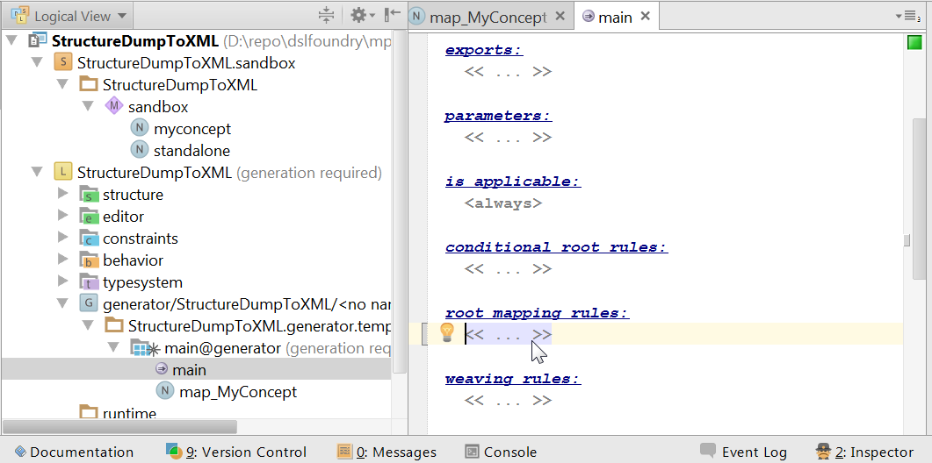Viewport: 932px width, 463px height.
Task: Open the project panel settings gear menu
Action: point(362,16)
